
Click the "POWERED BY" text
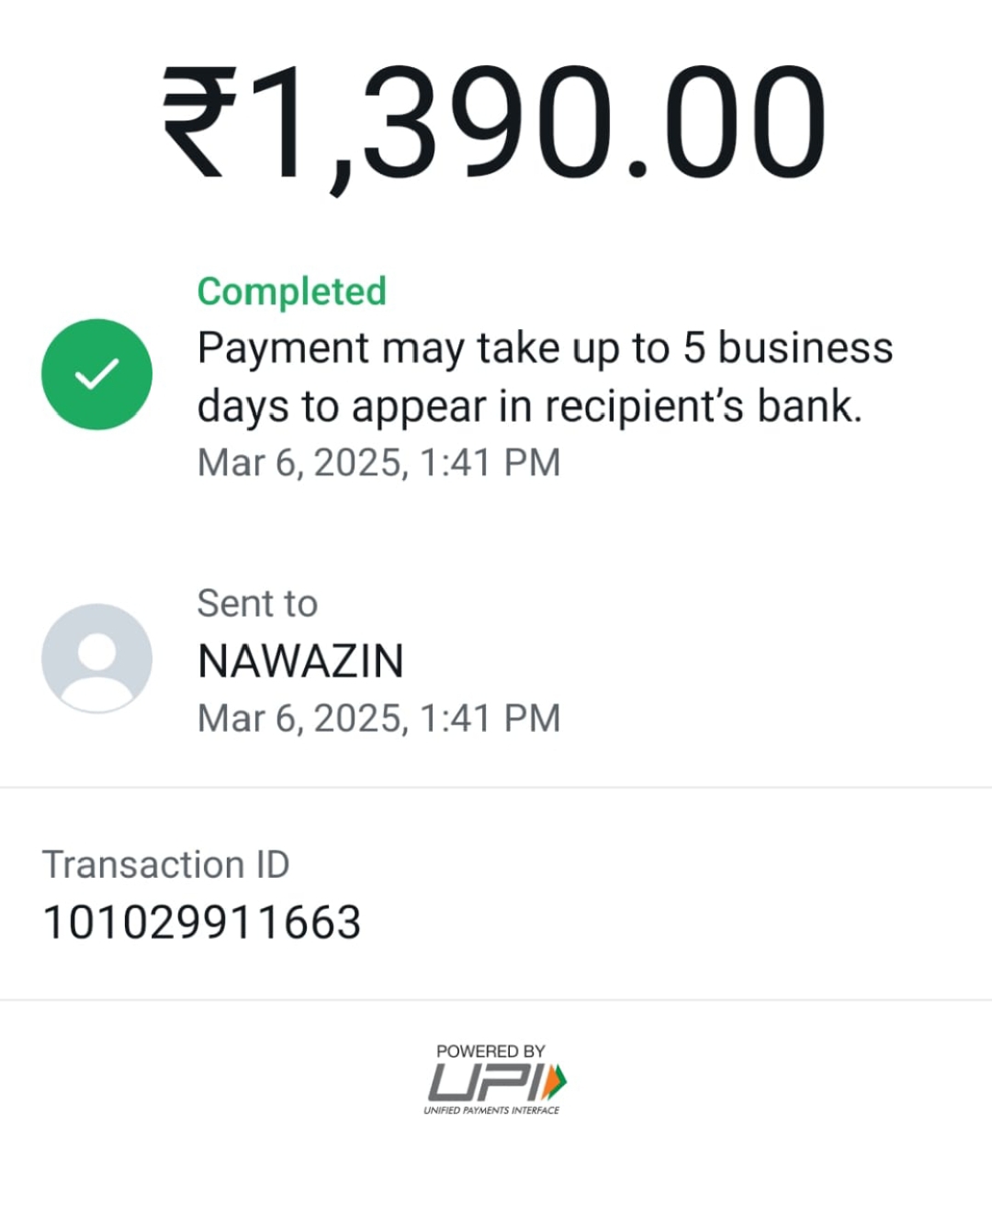pos(490,1051)
